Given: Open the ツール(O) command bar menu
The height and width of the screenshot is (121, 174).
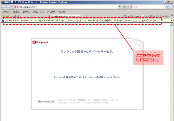Looking at the screenshot, I should click(163, 16).
